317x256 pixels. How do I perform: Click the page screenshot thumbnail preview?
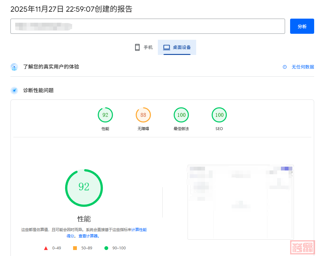point(240,202)
